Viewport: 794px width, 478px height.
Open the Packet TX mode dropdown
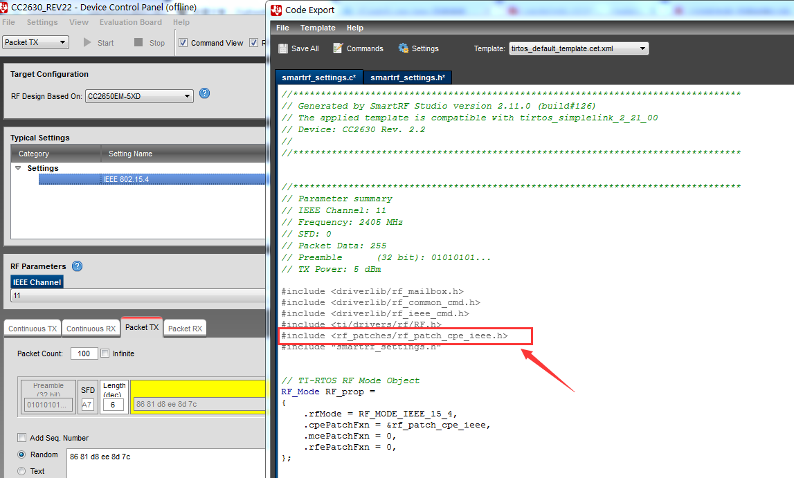click(x=35, y=42)
